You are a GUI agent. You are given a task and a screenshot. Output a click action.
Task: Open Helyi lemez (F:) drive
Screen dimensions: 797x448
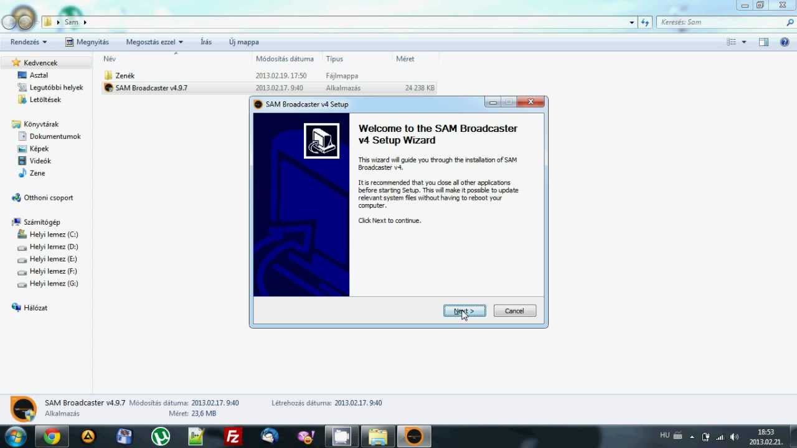(54, 271)
